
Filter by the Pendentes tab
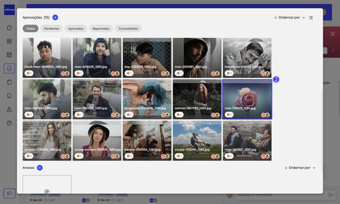click(x=51, y=29)
